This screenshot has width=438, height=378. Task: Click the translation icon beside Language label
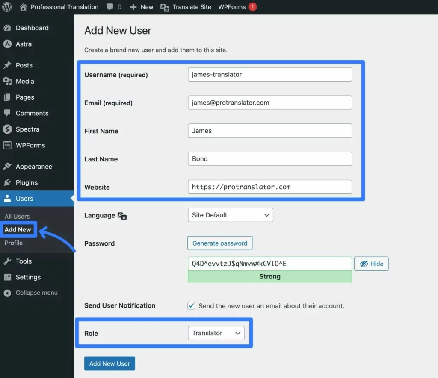click(122, 216)
